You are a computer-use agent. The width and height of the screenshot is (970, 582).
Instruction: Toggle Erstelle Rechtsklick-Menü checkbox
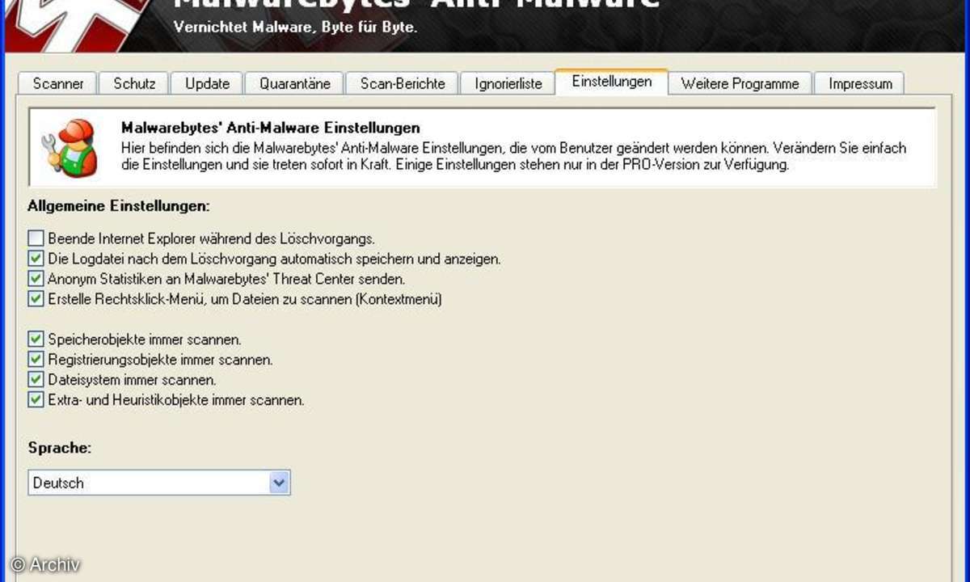click(36, 298)
